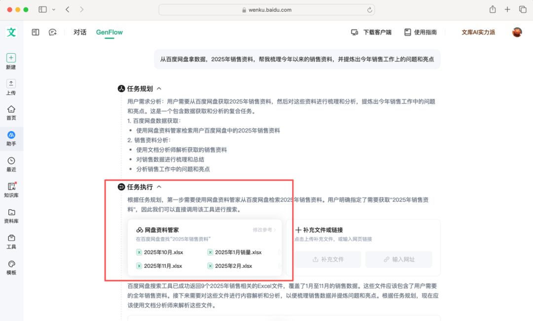Start a new chat via the chat-plus icon
Image resolution: width=533 pixels, height=321 pixels.
coord(53,32)
